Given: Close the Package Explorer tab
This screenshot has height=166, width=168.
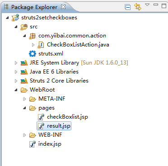Looking at the screenshot, I should click(x=63, y=7).
